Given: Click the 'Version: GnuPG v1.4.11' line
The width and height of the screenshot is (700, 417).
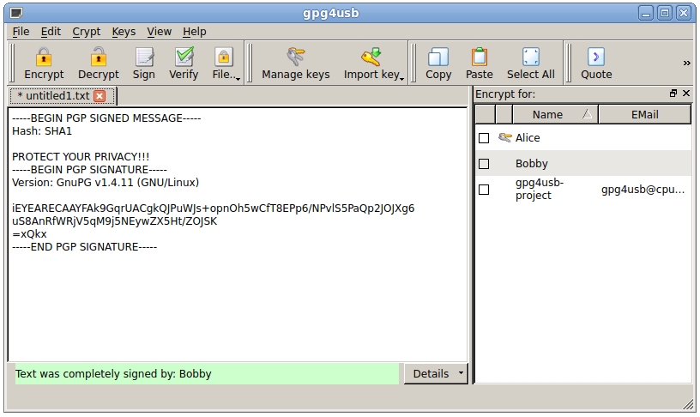Looking at the screenshot, I should pyautogui.click(x=106, y=183).
